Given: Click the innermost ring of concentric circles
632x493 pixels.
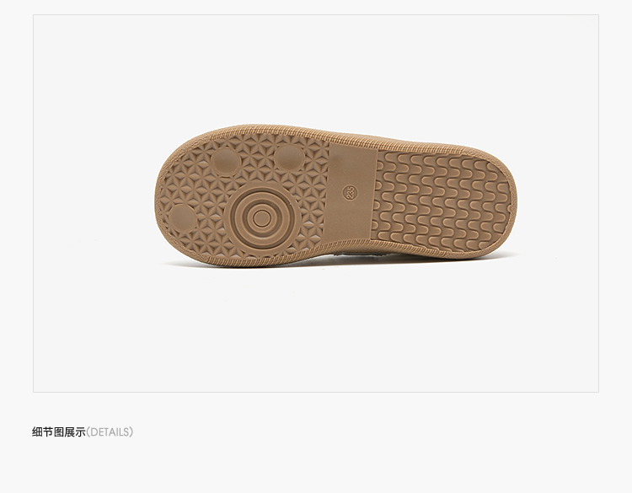Looking at the screenshot, I should [x=262, y=219].
